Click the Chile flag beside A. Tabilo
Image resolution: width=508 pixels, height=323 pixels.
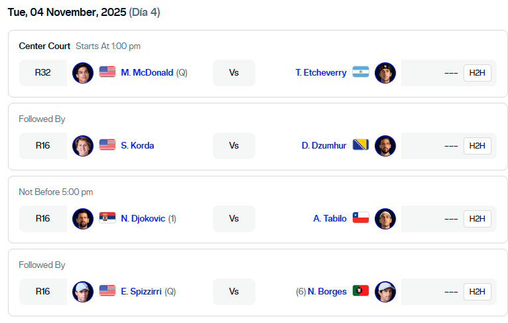click(361, 218)
